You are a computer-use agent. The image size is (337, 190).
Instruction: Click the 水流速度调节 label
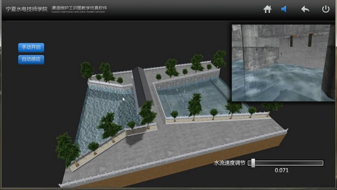(x=230, y=163)
